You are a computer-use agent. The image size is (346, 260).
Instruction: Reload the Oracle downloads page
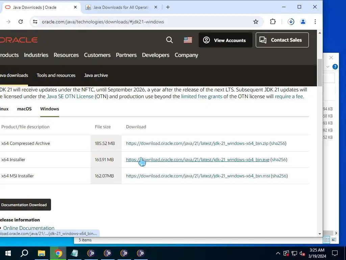pos(21,22)
